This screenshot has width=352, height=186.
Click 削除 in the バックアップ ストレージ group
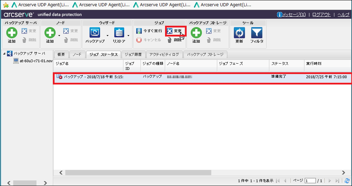point(213,40)
